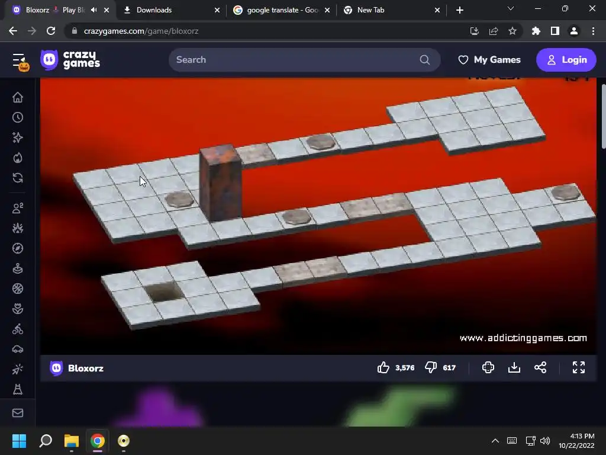Open Home in the sidebar

(x=18, y=98)
